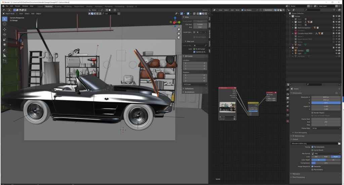Choose the Rotate tool
This screenshot has width=344, height=185.
coord(5,34)
